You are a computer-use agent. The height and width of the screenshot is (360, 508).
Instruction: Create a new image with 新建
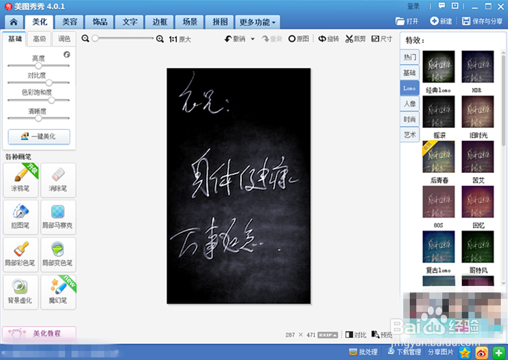pyautogui.click(x=441, y=21)
